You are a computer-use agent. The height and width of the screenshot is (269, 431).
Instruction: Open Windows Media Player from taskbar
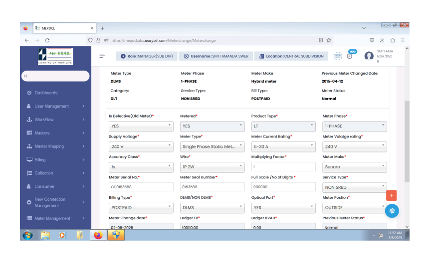pos(62,235)
